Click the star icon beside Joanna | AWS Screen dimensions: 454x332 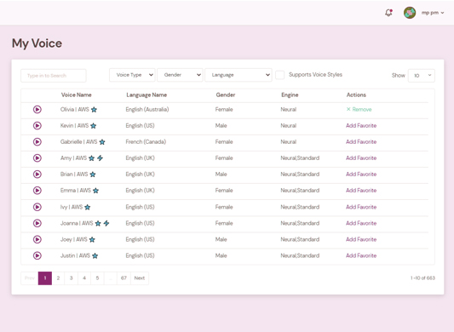click(x=98, y=223)
